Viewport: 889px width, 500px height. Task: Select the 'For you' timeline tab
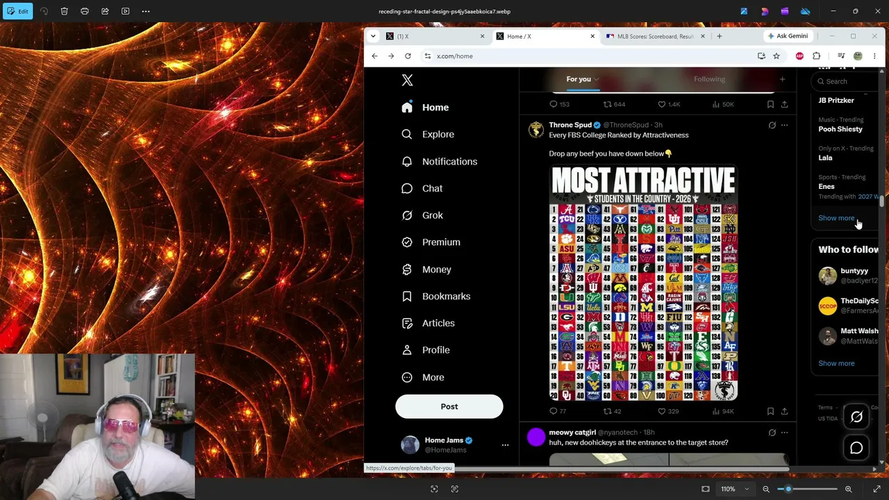click(583, 79)
